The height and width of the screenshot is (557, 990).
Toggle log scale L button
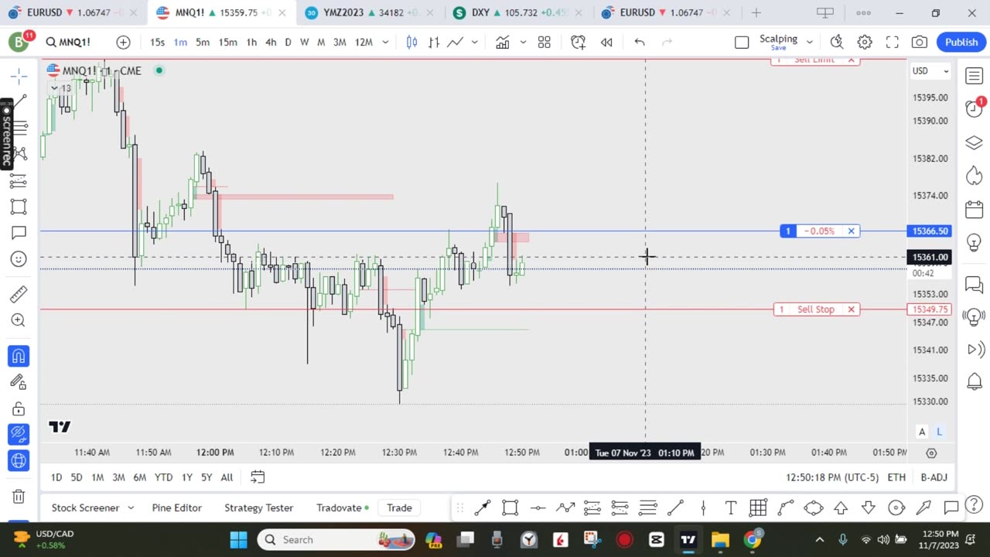coord(940,432)
